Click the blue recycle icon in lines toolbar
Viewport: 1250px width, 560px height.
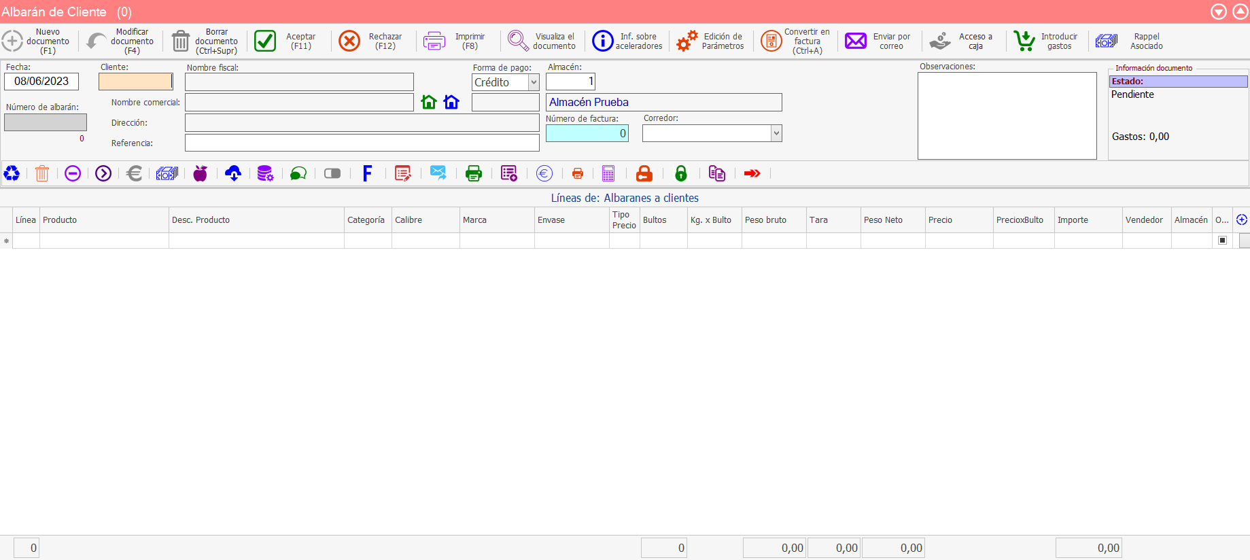[x=12, y=174]
